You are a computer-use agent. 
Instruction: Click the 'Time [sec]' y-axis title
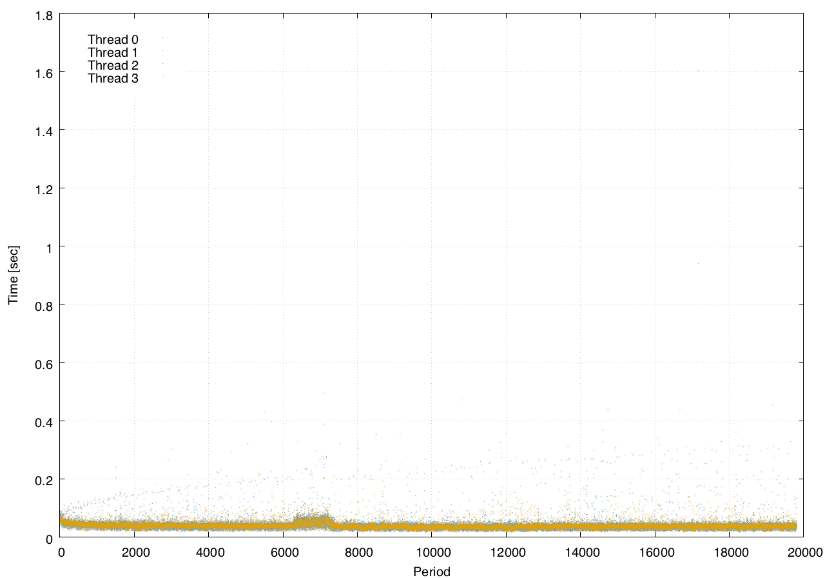13,275
